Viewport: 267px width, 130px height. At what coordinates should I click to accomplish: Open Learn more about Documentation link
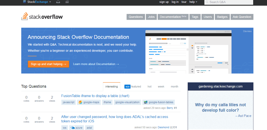(x=96, y=64)
